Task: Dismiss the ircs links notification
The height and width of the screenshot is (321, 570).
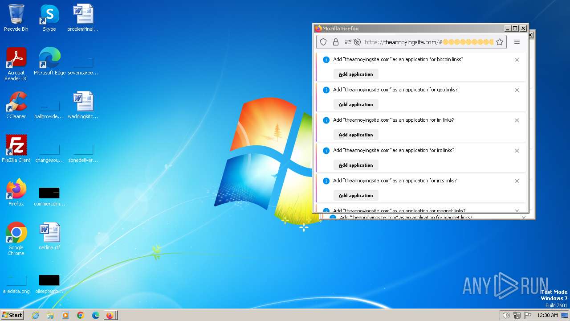Action: point(517,181)
